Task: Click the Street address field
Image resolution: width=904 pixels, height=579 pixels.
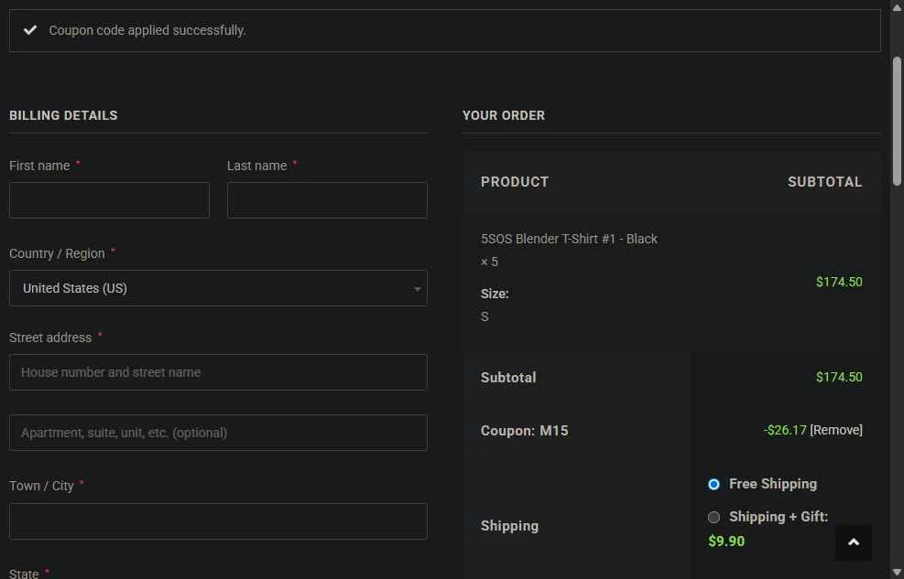Action: pos(218,371)
